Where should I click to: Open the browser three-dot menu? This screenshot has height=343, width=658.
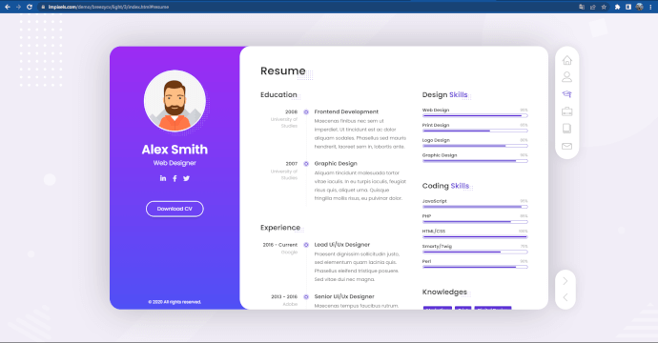[650, 7]
